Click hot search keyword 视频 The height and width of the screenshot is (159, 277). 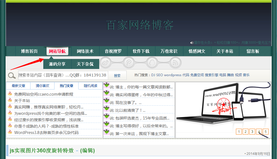click(x=238, y=75)
